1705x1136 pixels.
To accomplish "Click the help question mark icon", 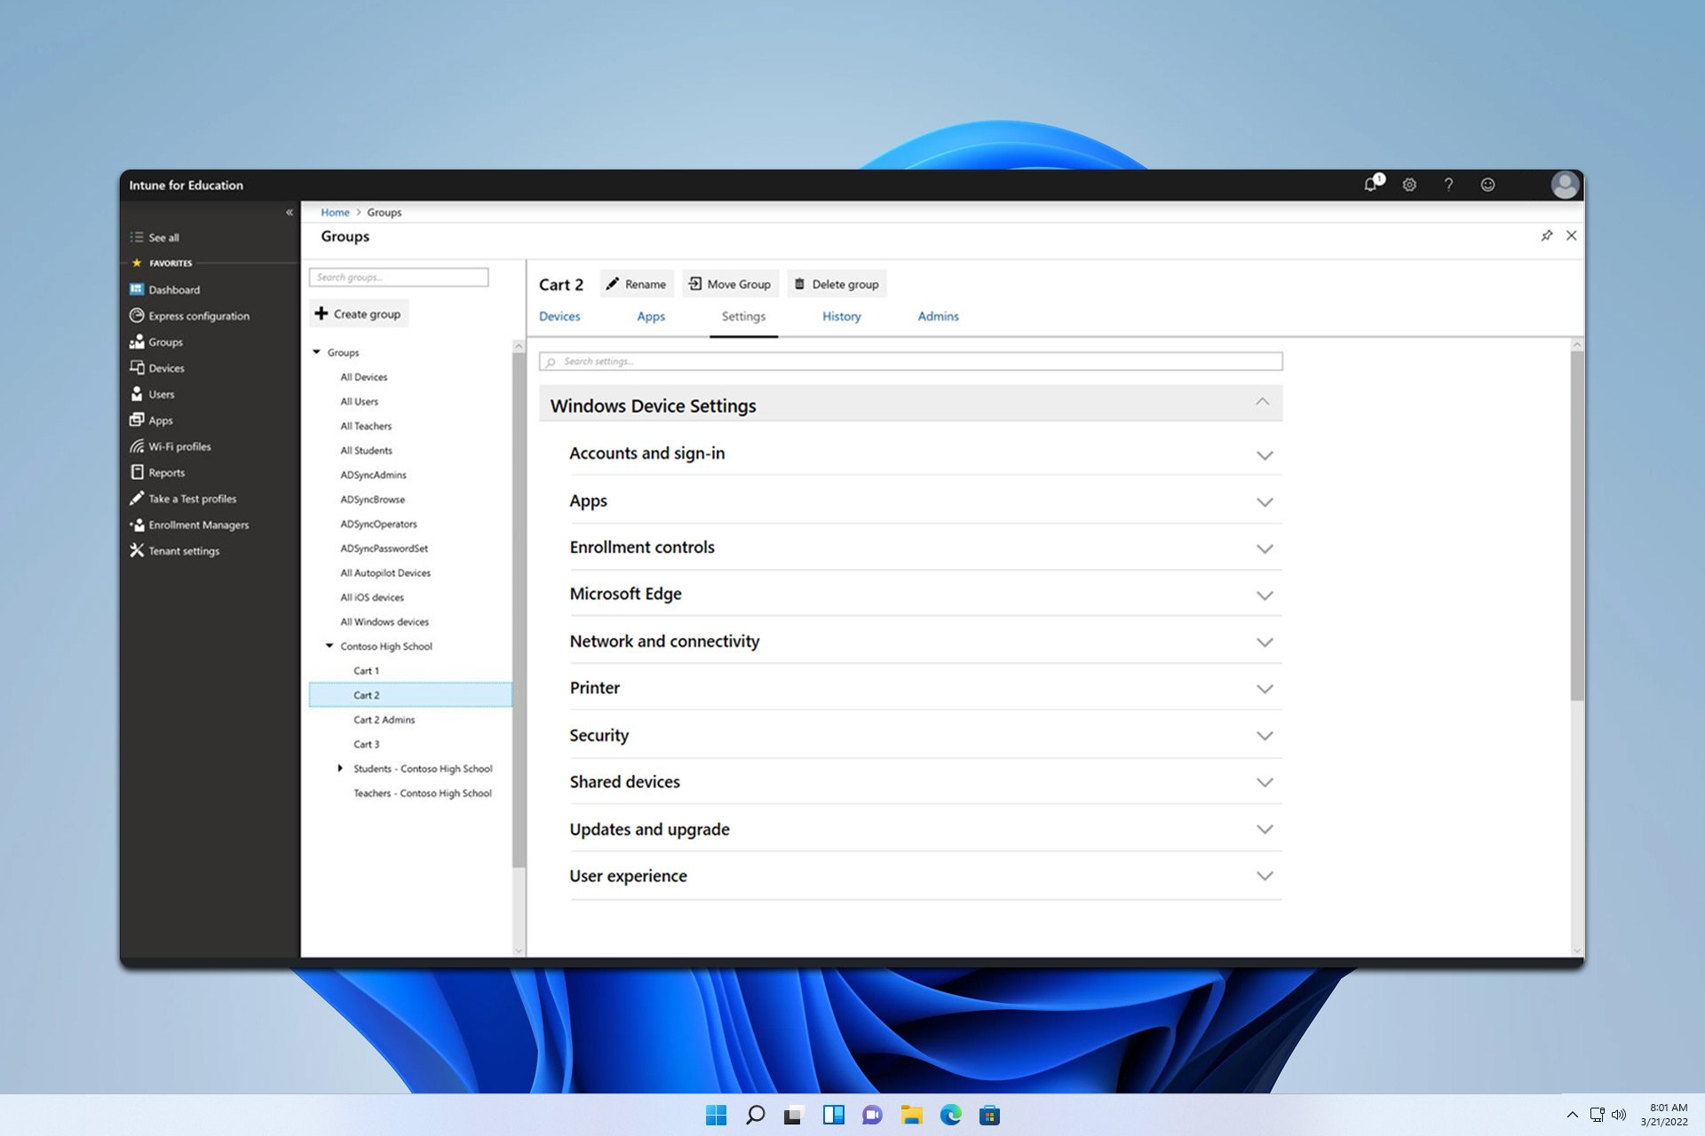I will click(1448, 185).
